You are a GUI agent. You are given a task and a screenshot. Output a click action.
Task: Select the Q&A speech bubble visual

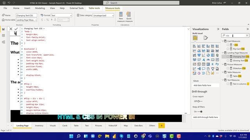(204, 69)
